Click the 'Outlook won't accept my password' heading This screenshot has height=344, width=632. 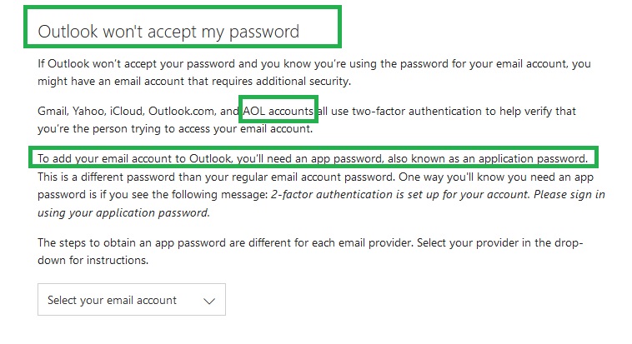coord(168,32)
